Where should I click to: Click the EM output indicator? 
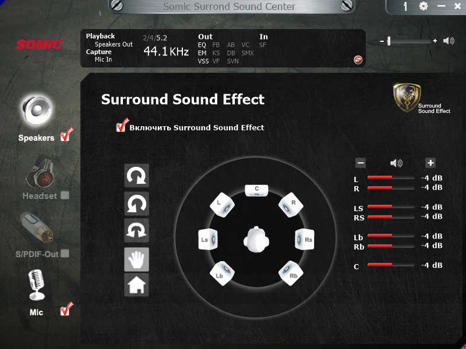coord(202,53)
